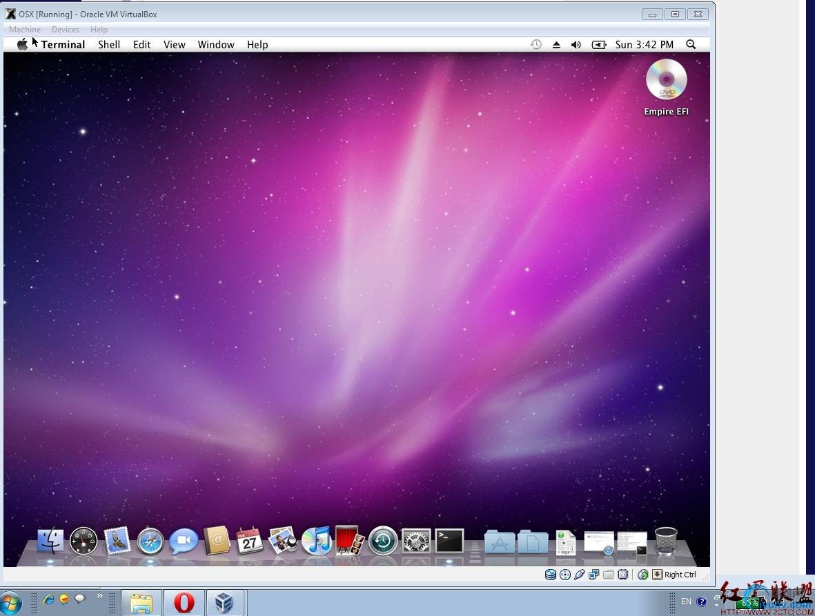Open Empire EFI DVD on desktop

[667, 87]
